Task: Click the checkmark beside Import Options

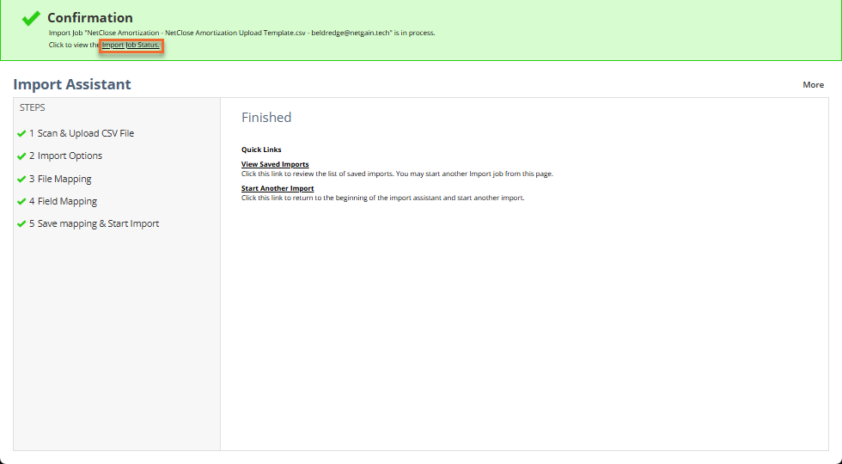Action: [21, 156]
